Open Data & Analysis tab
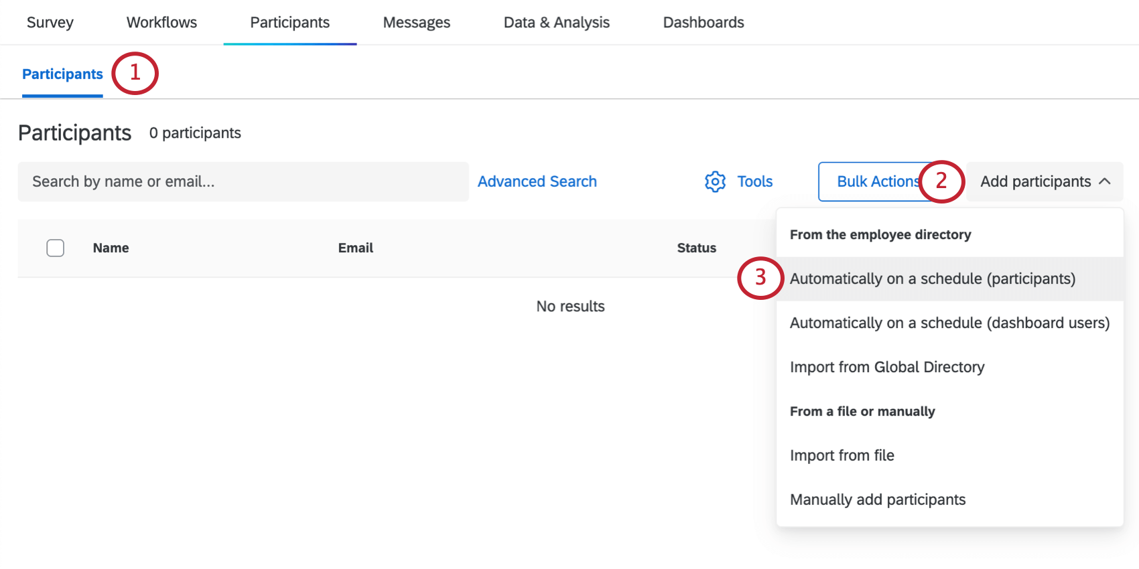The width and height of the screenshot is (1139, 569). pyautogui.click(x=556, y=23)
